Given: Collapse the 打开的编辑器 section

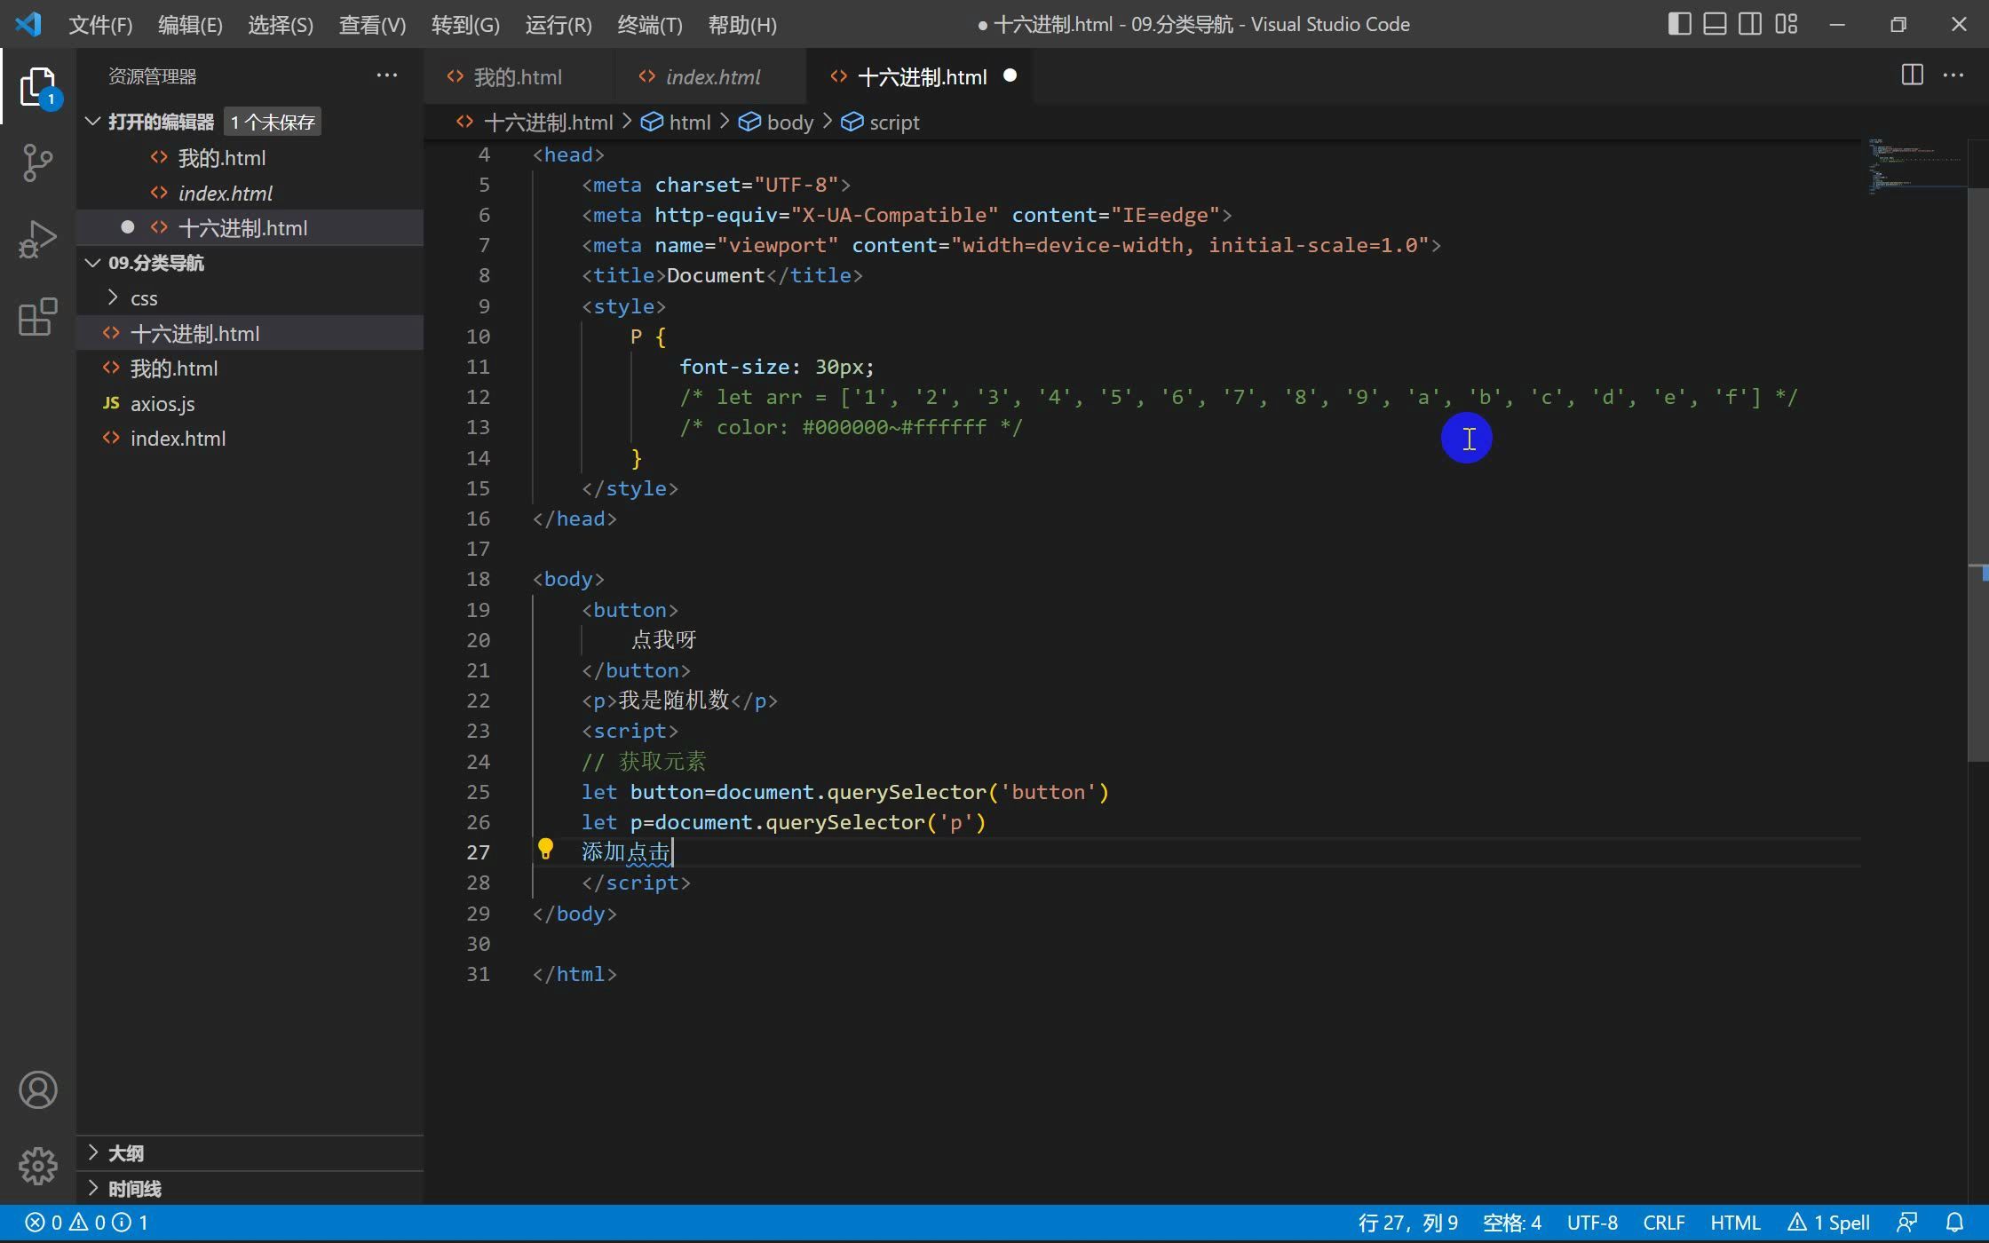Looking at the screenshot, I should (92, 122).
